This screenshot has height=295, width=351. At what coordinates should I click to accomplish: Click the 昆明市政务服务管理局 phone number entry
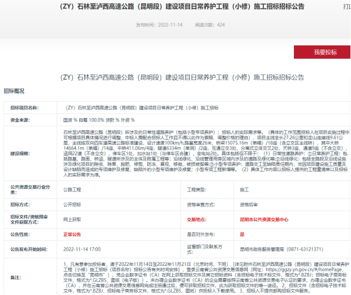276,248
